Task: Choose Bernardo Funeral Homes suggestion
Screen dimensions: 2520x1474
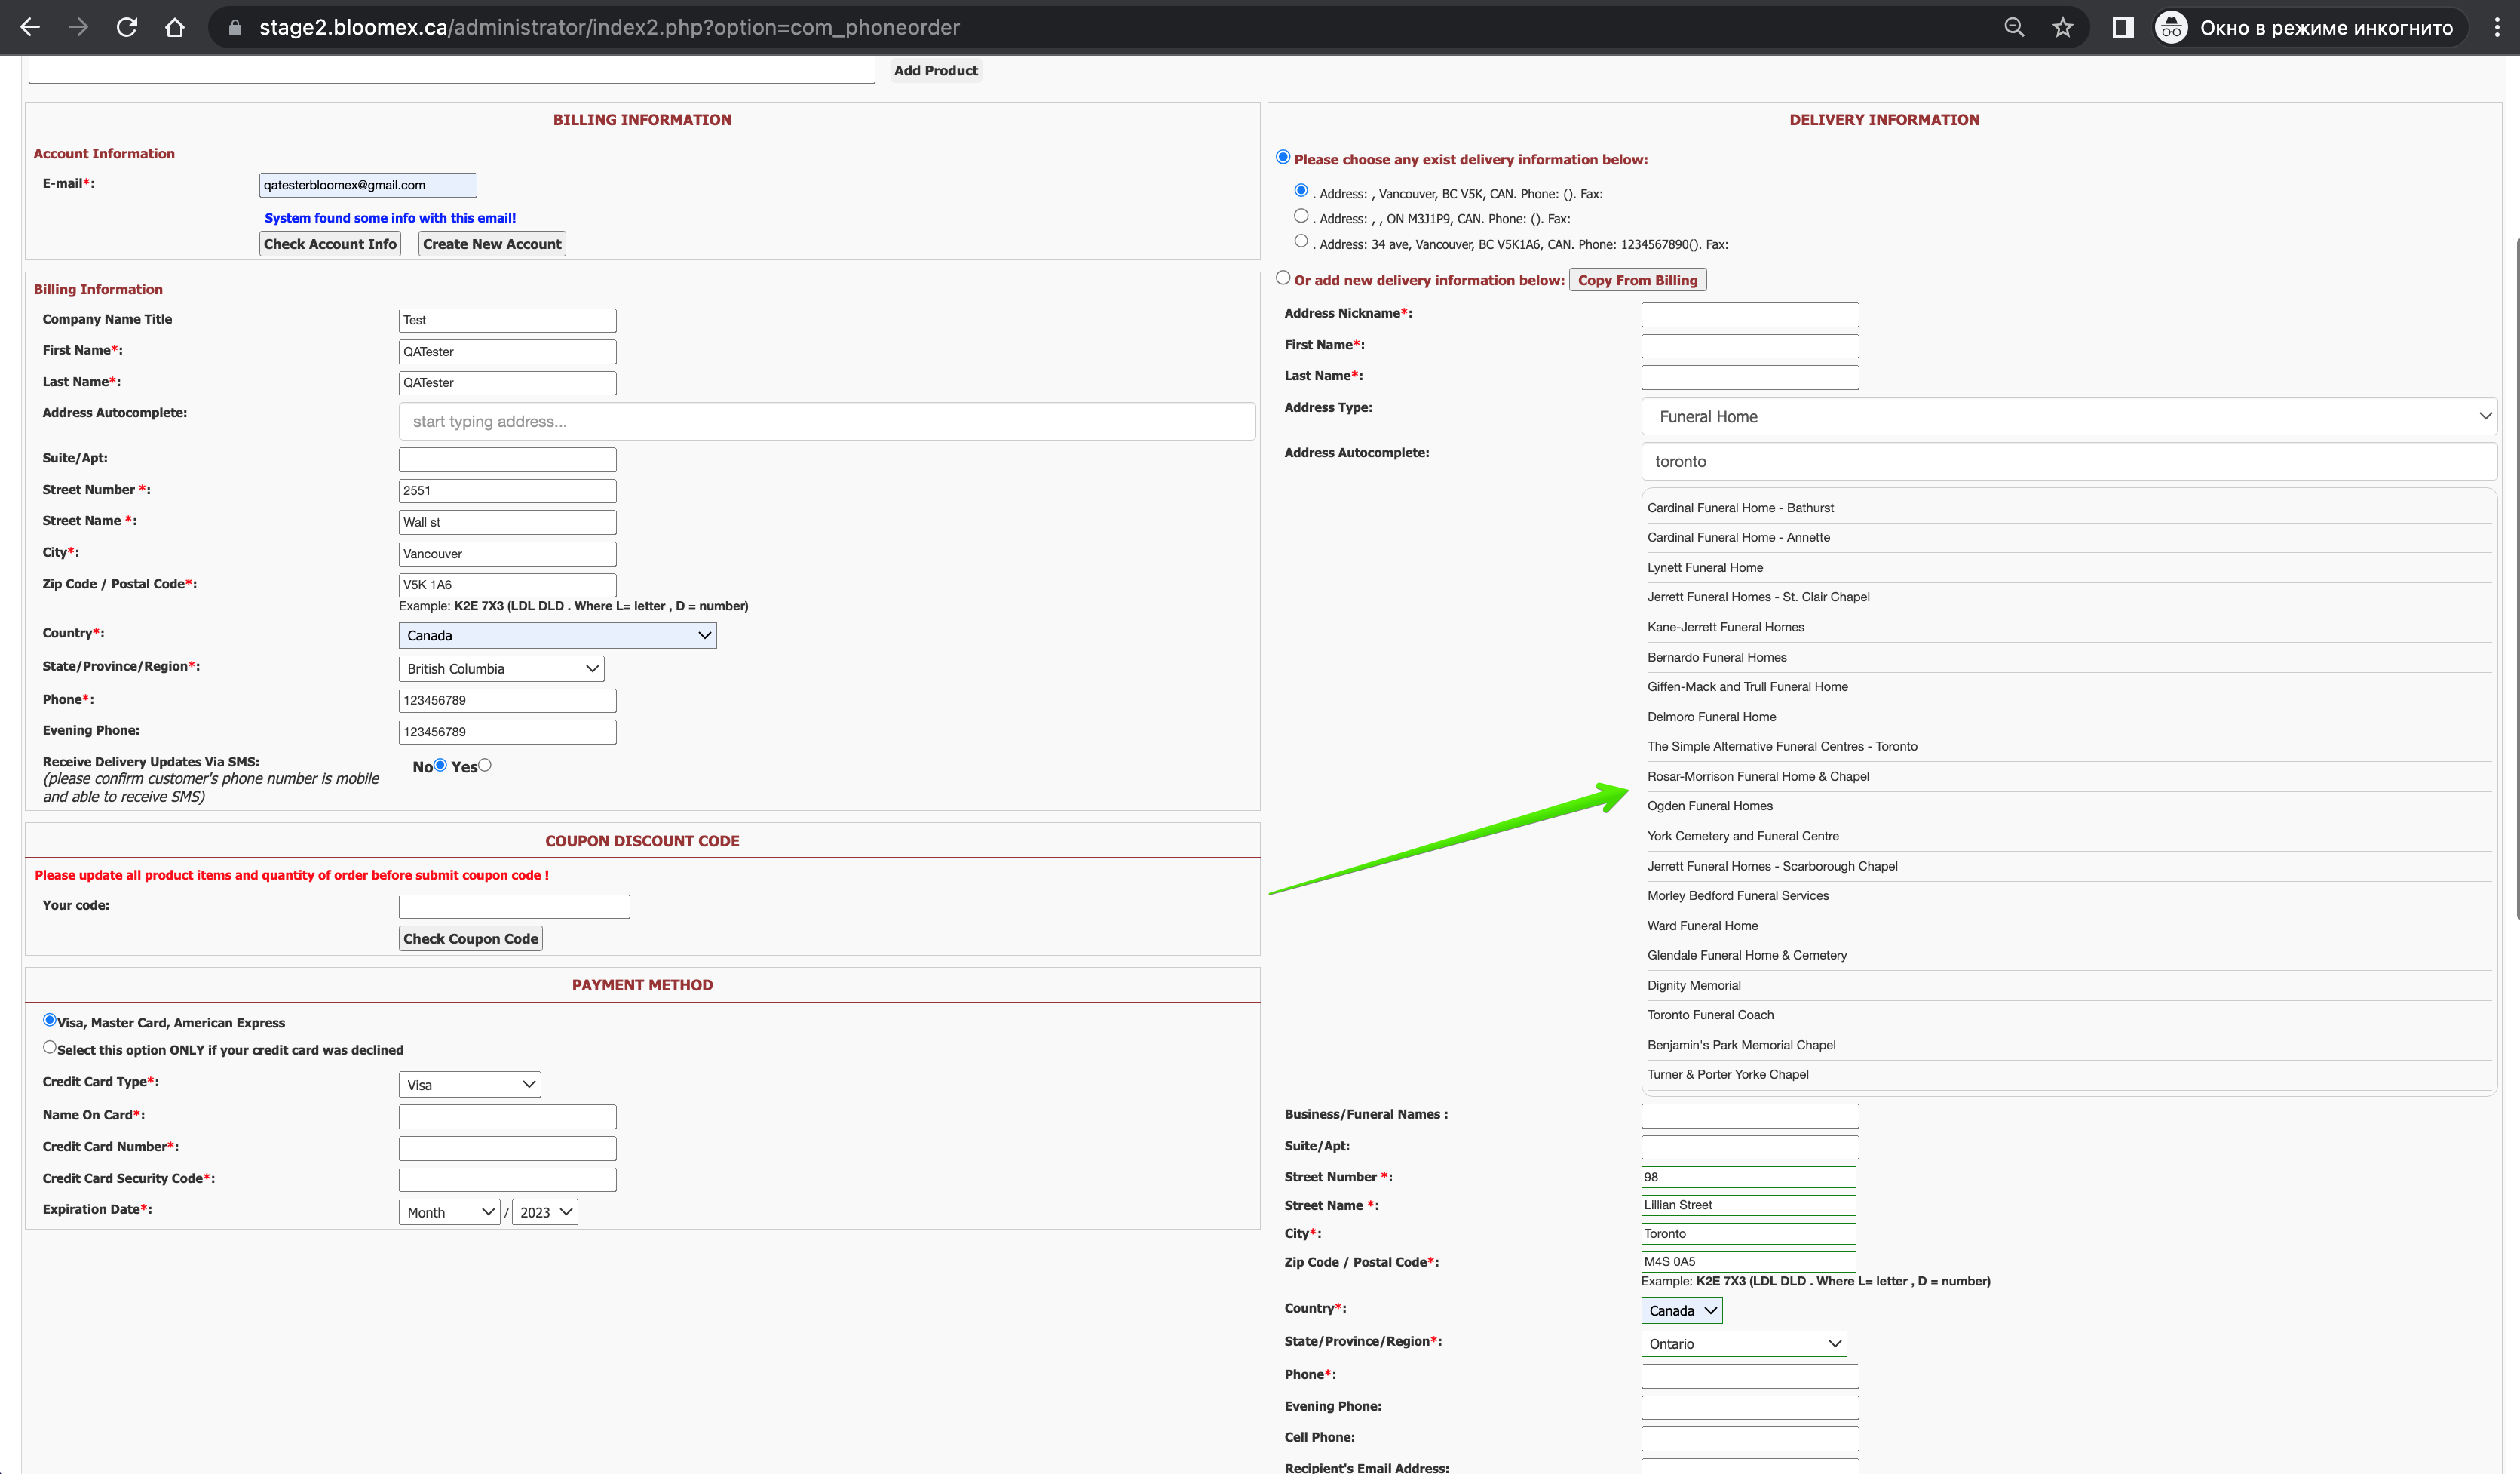Action: pyautogui.click(x=2069, y=658)
